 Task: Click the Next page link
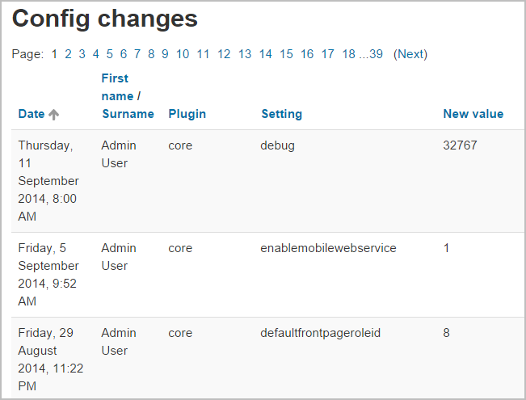pos(410,54)
